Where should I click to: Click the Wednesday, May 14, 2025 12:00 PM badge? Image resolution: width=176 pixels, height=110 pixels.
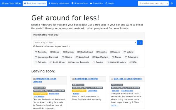tap(49, 91)
